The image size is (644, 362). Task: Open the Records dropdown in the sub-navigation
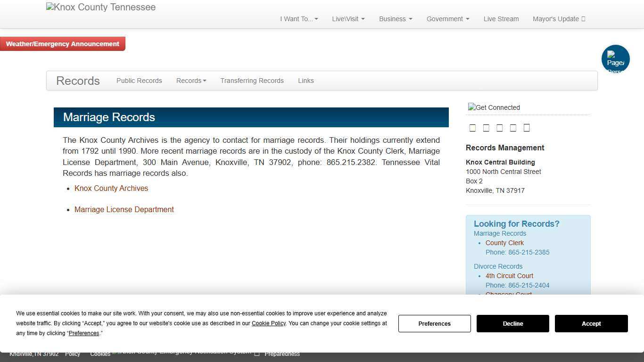click(191, 81)
